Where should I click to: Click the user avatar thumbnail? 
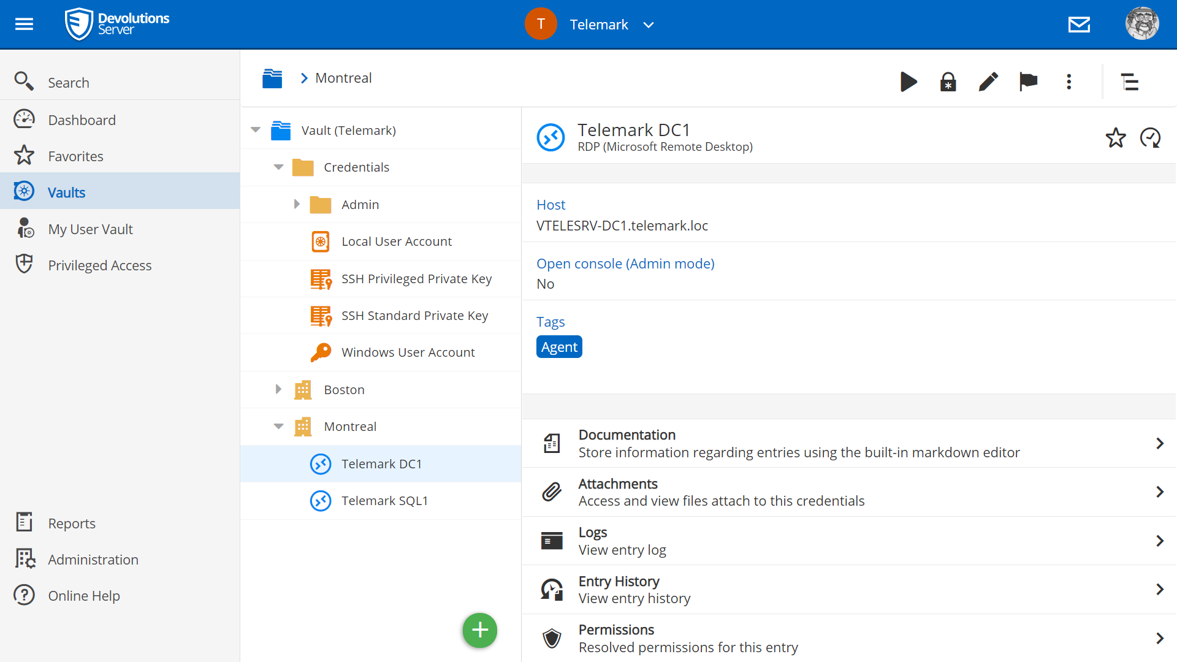(x=1141, y=25)
